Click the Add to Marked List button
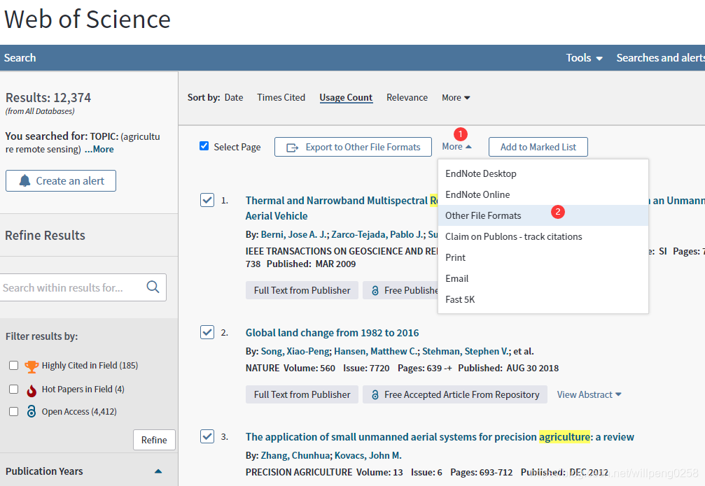Screen dimensions: 705x486 tap(538, 147)
